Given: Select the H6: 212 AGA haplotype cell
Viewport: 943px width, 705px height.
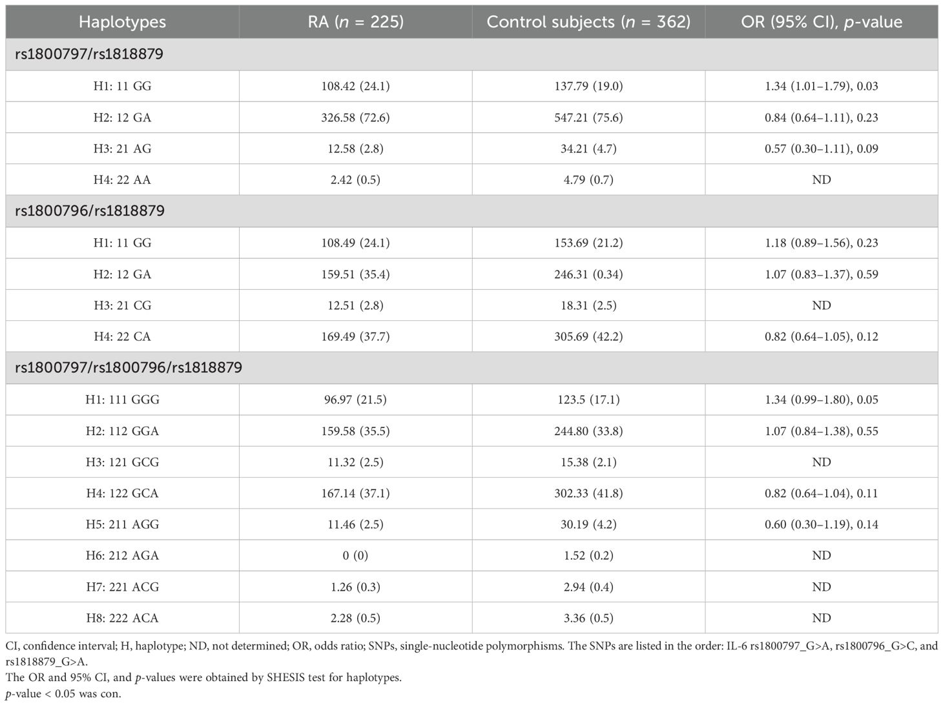Looking at the screenshot, I should 122,555.
